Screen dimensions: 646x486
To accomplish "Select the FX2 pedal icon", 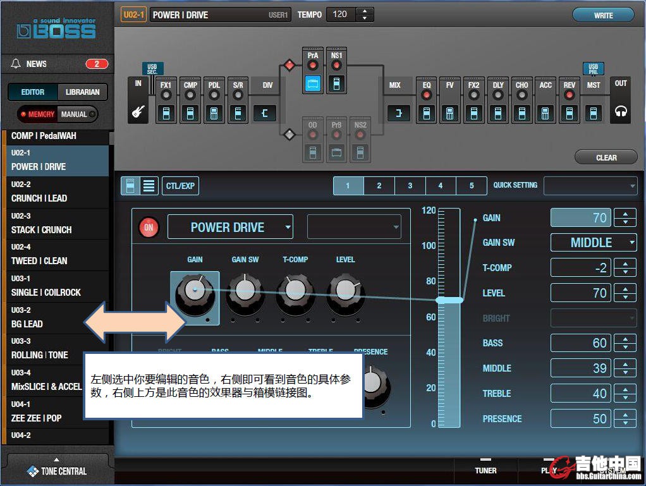I will pyautogui.click(x=474, y=113).
